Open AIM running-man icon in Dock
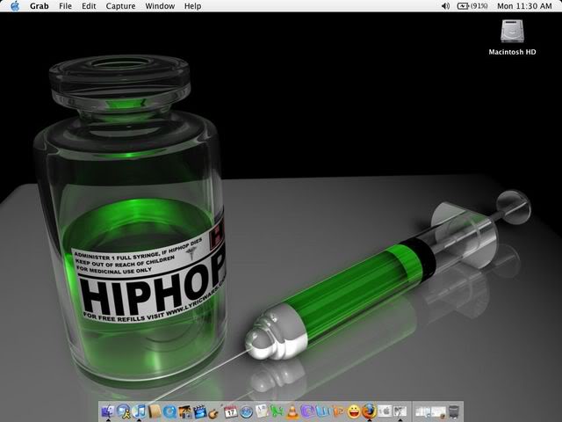Viewport: 562px width, 422px height. 124,411
